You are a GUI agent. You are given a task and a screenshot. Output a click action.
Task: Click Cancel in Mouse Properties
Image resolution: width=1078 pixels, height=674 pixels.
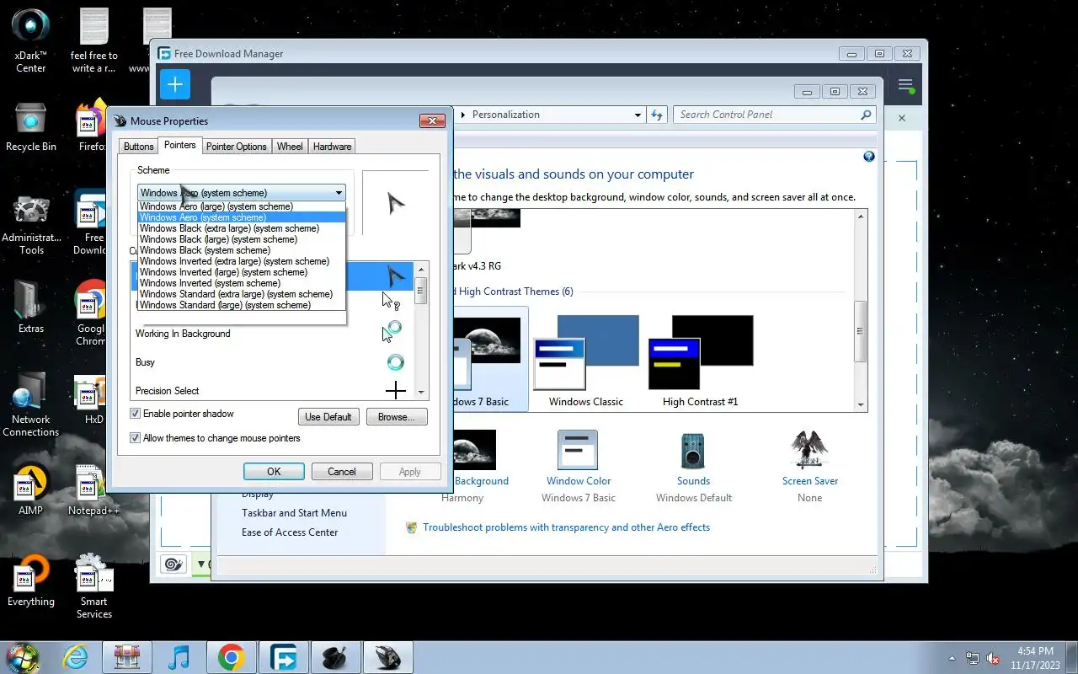tap(342, 472)
